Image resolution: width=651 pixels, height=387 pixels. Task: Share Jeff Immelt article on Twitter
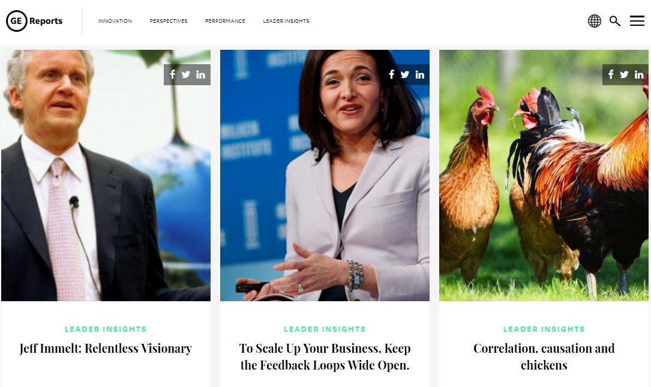(186, 74)
